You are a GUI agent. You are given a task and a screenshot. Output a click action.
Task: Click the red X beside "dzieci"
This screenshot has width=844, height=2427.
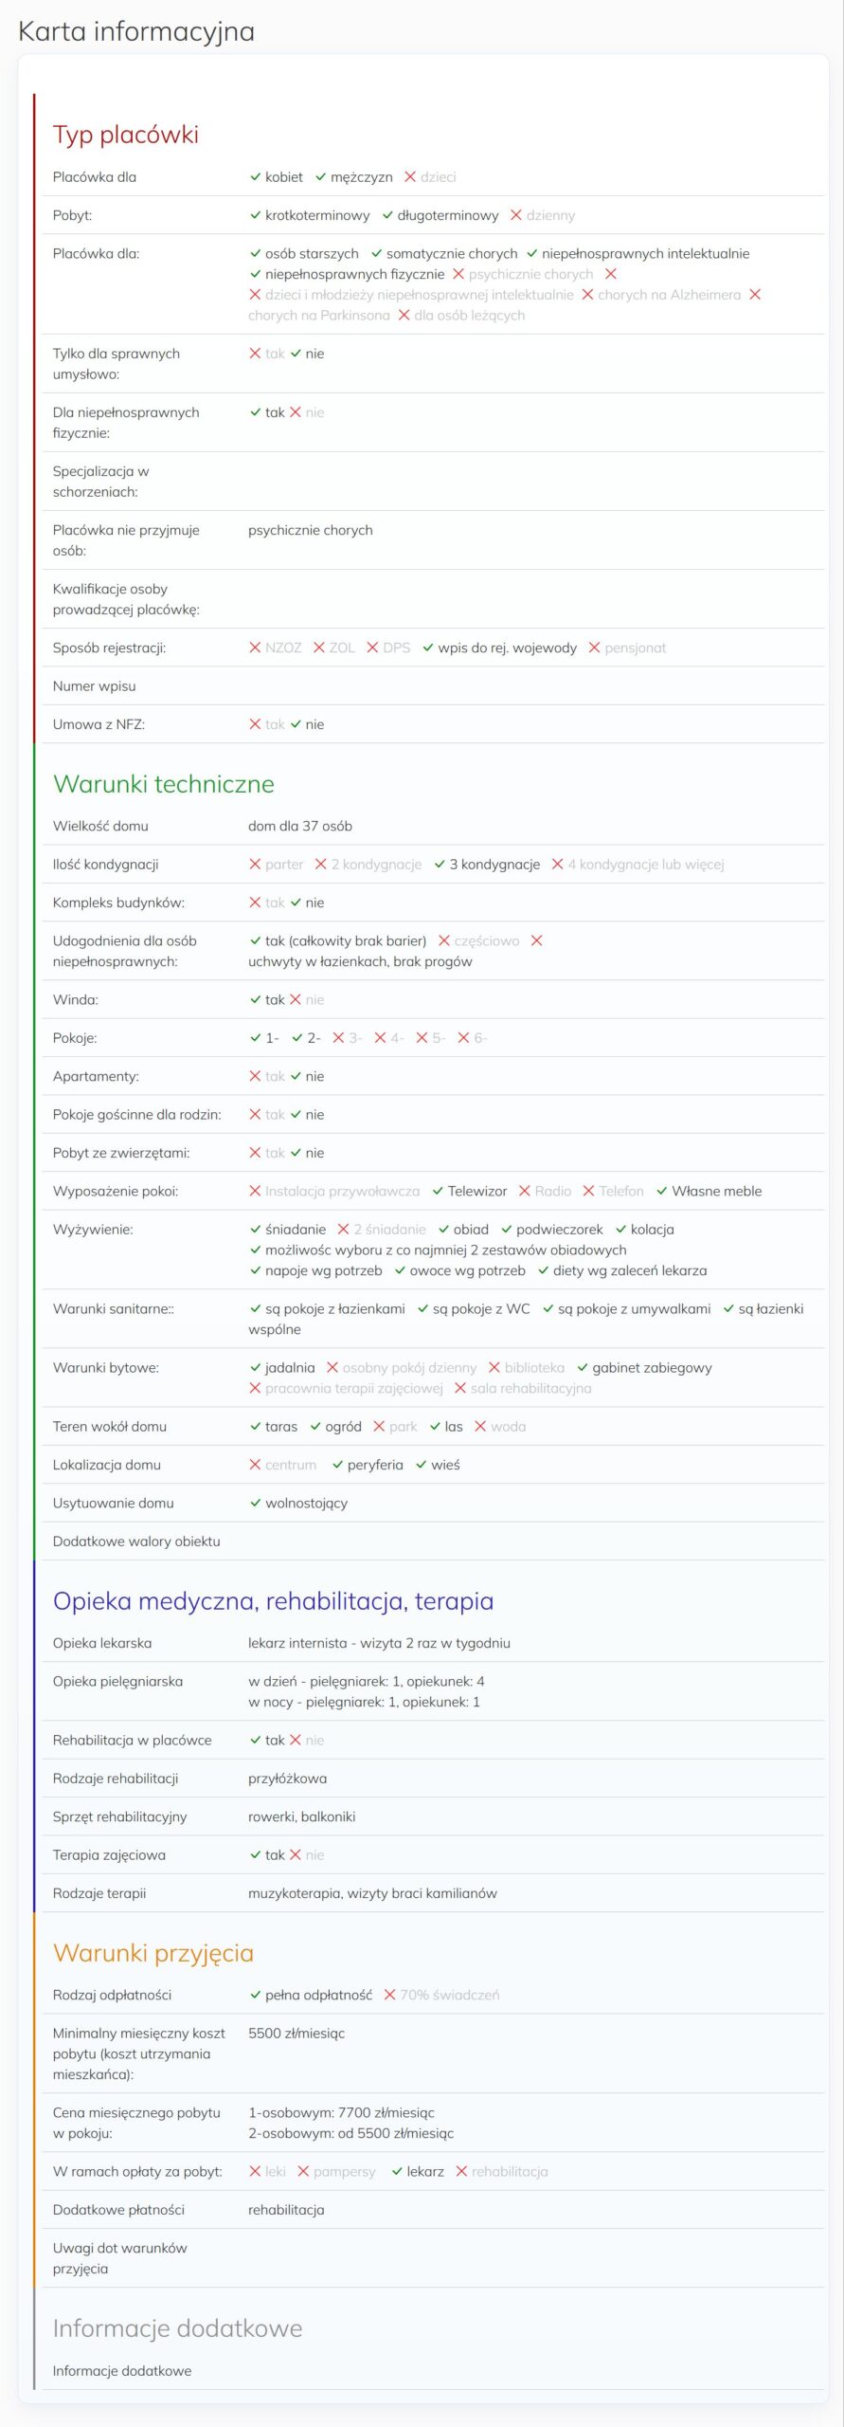coord(410,177)
